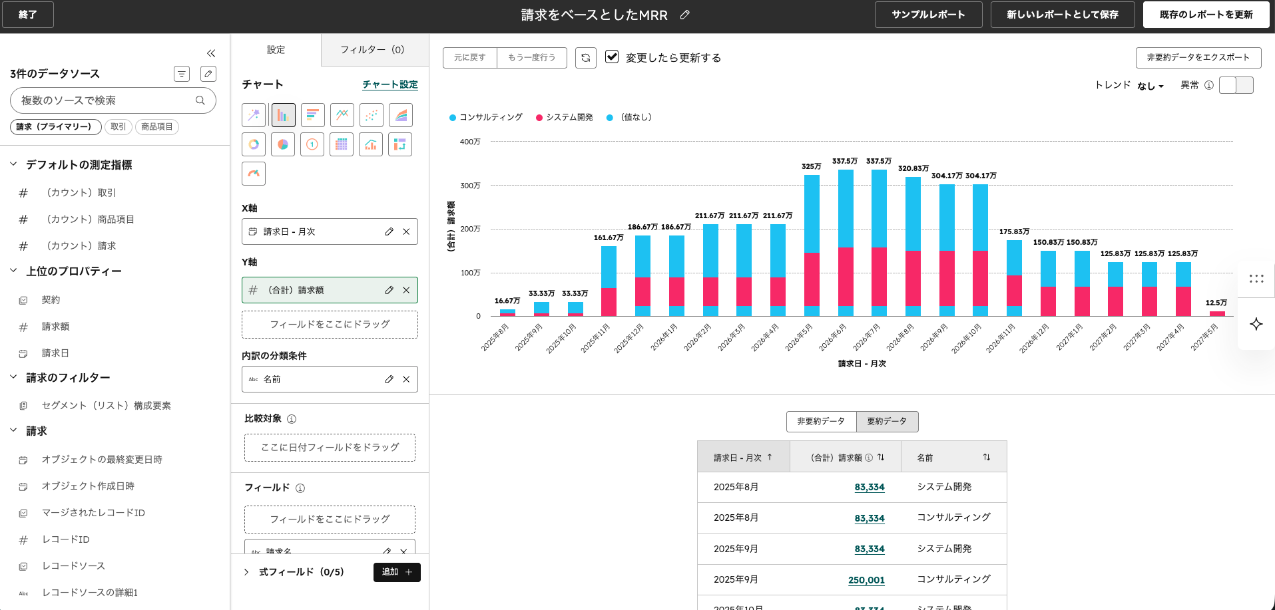1275x610 pixels.
Task: Open サンプルレポート
Action: (x=928, y=15)
